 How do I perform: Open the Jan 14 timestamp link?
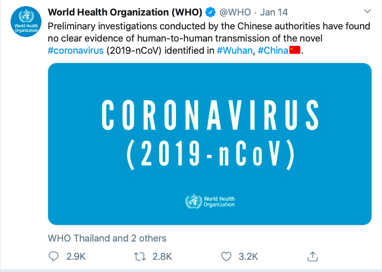pyautogui.click(x=272, y=13)
